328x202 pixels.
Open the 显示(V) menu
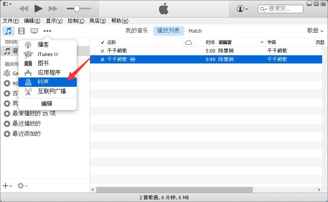pyautogui.click(x=54, y=21)
